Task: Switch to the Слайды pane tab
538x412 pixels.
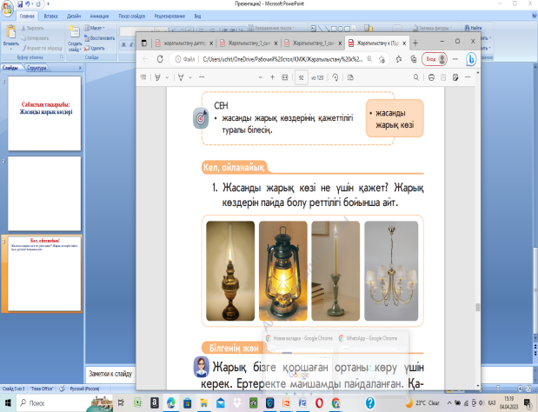Action: (10, 68)
